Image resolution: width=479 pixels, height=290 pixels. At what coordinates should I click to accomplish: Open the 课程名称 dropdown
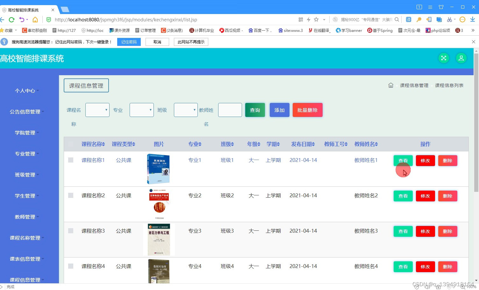click(x=97, y=110)
